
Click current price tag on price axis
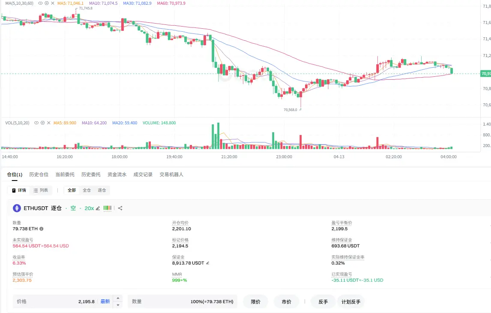(x=486, y=74)
